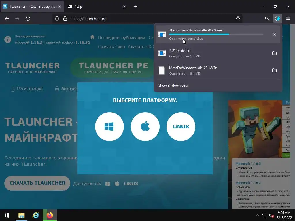Show hidden system tray icons
Viewport: 295px width, 221px height.
(x=258, y=215)
